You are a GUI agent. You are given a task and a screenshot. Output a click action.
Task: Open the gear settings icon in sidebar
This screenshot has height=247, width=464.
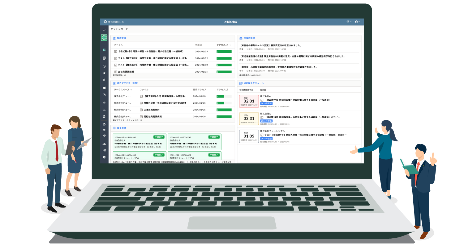104,157
